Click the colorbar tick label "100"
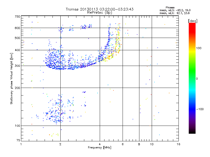The height and width of the screenshot is (157, 210). coord(199,48)
